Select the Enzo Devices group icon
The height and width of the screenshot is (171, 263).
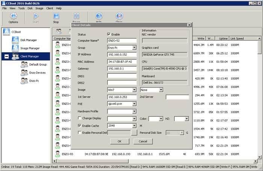tap(24, 73)
